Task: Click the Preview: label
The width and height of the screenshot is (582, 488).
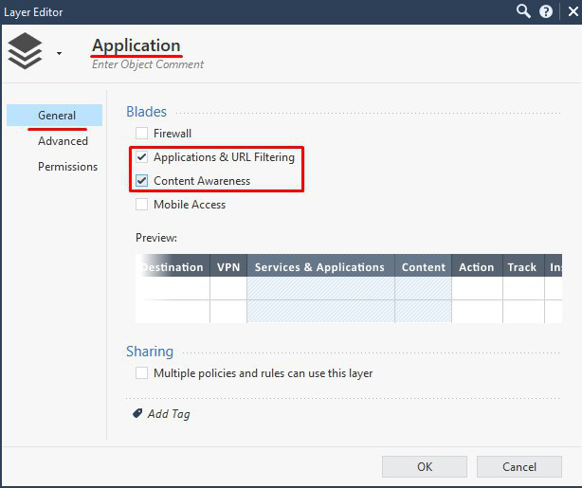Action: [x=156, y=238]
